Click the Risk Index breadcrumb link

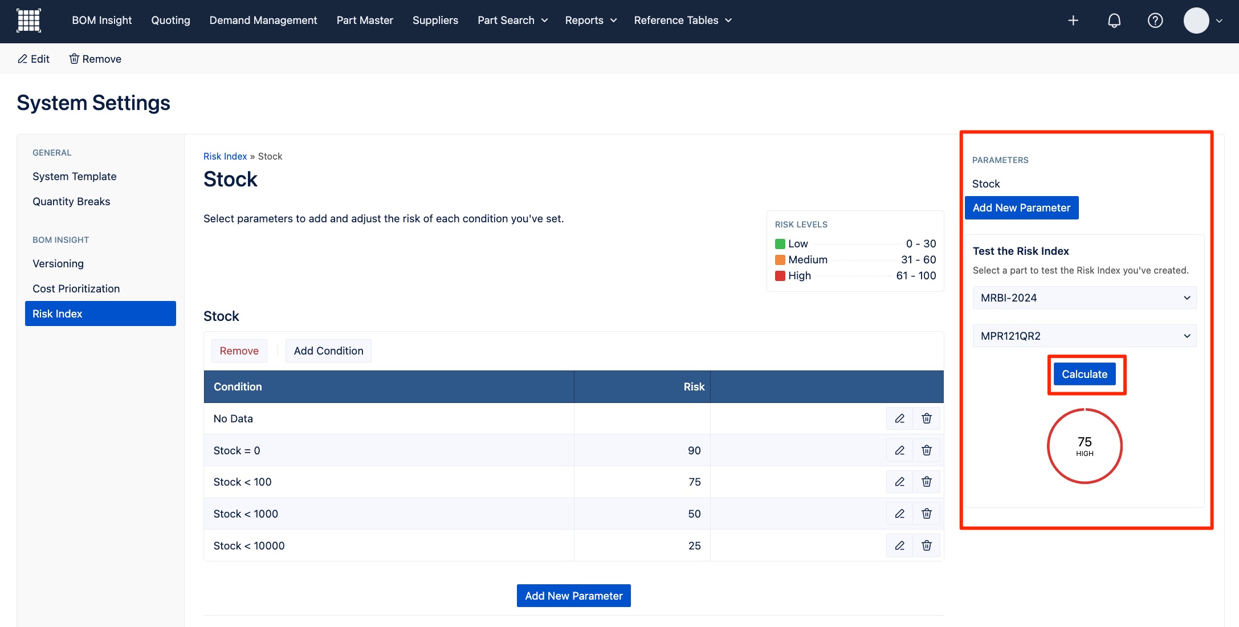point(225,156)
